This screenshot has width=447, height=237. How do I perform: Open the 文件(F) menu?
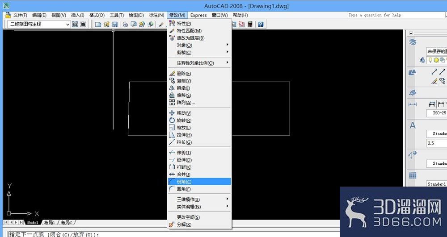point(20,15)
